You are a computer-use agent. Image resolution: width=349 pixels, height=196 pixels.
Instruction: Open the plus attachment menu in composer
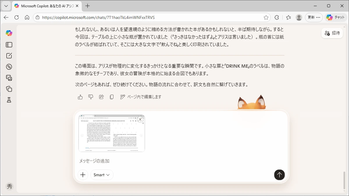coord(83,175)
